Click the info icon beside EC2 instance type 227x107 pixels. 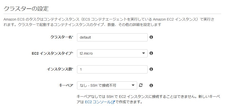click(151, 53)
